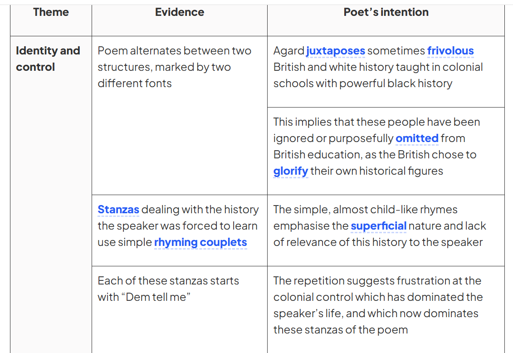Open the 'juxtaposes' glossary link

click(335, 51)
